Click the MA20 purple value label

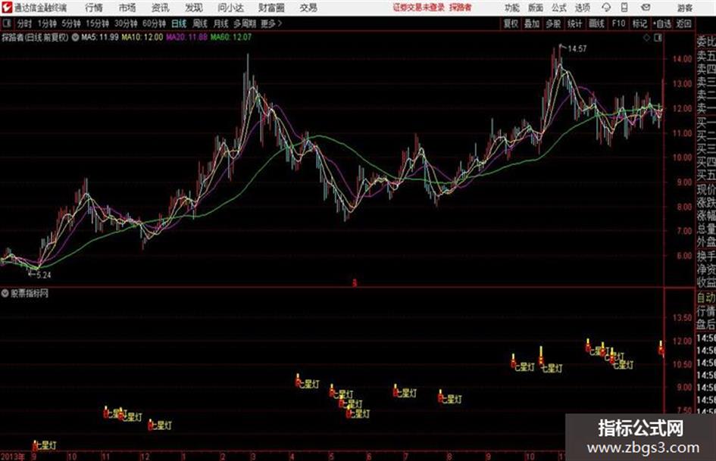186,37
